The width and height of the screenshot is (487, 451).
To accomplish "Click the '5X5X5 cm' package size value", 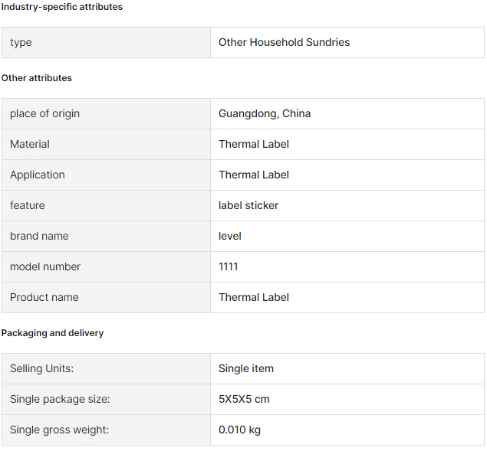I will pos(244,399).
